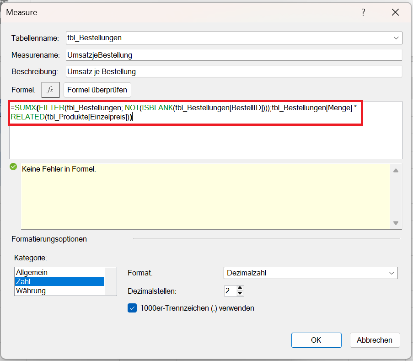
Task: Close the Measure dialog window
Action: click(396, 13)
